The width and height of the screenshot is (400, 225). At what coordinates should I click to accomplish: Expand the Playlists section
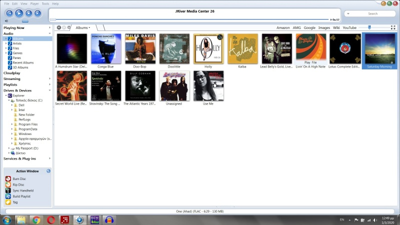pos(49,84)
